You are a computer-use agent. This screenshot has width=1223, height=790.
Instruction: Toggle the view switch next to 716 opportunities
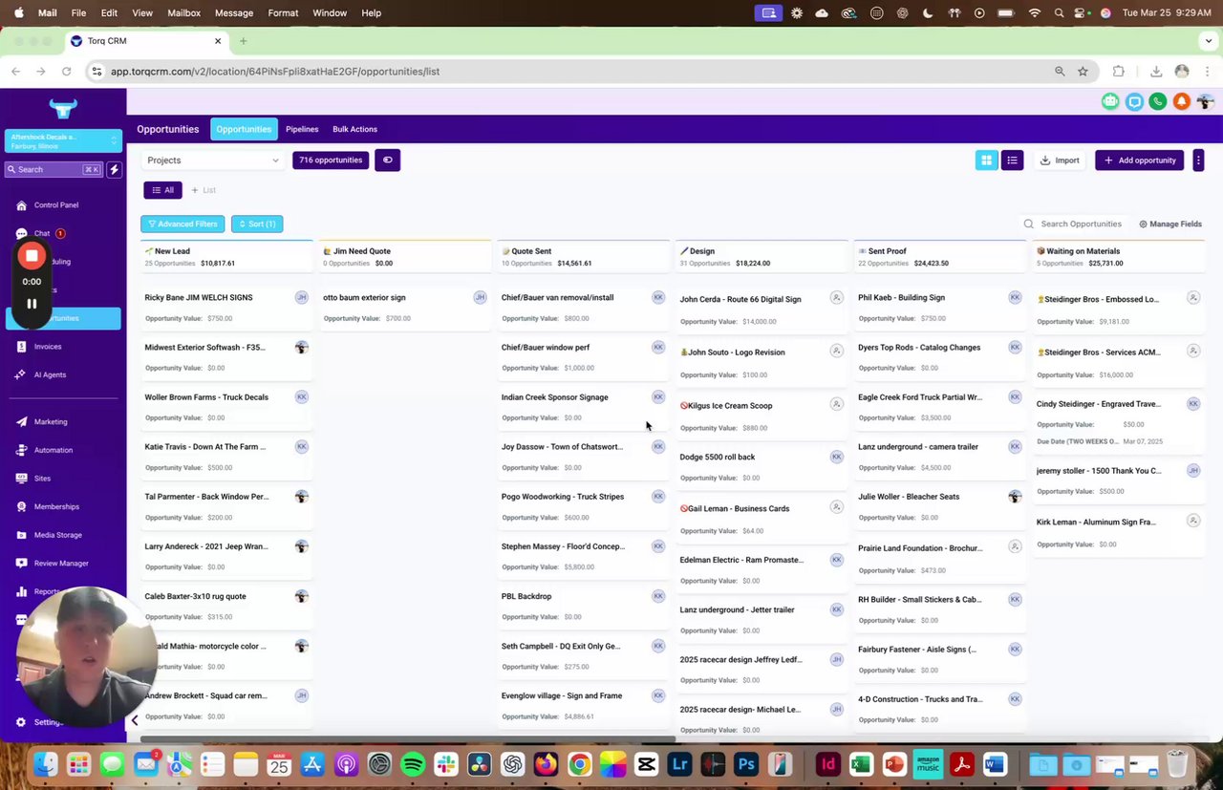(387, 160)
